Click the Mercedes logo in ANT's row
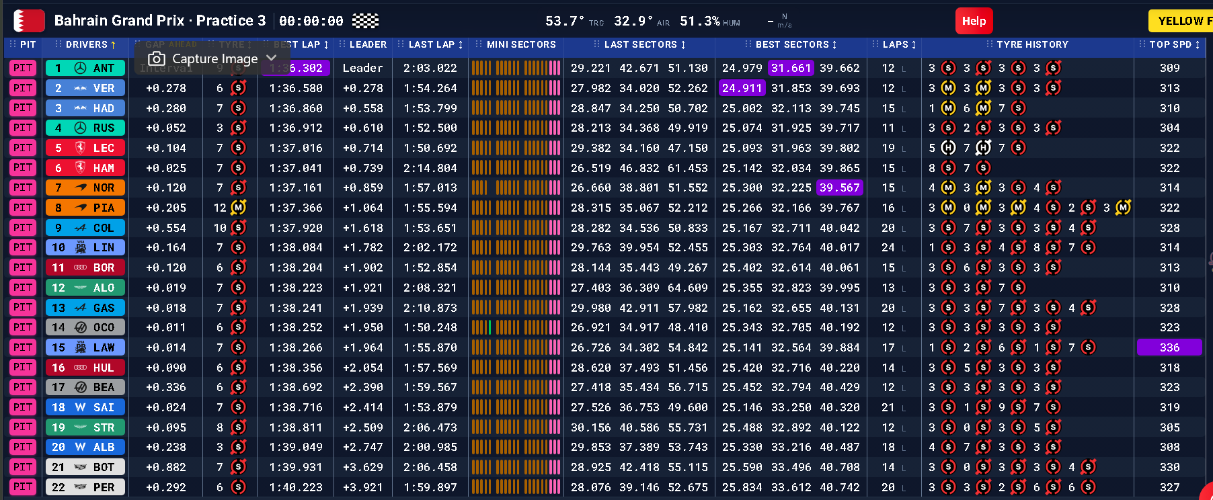1213x500 pixels. tap(81, 68)
